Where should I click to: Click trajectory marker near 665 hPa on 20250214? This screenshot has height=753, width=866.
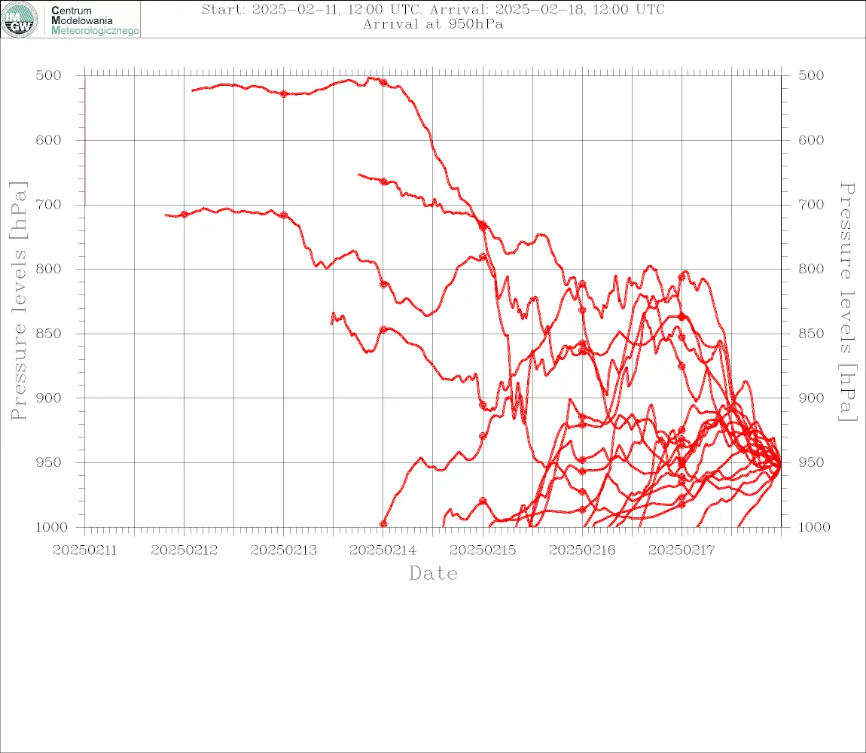pyautogui.click(x=383, y=181)
